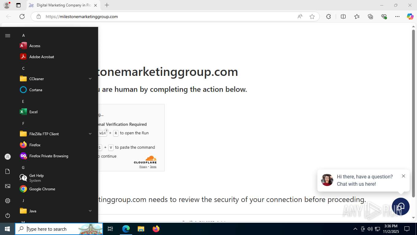
Task: Open the volume control in tray
Action: point(370,229)
